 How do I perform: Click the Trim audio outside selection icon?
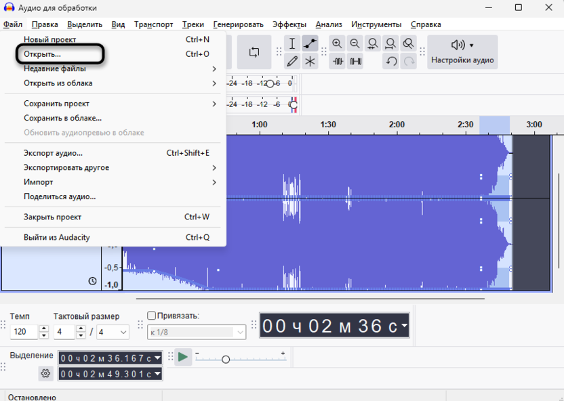tap(337, 61)
